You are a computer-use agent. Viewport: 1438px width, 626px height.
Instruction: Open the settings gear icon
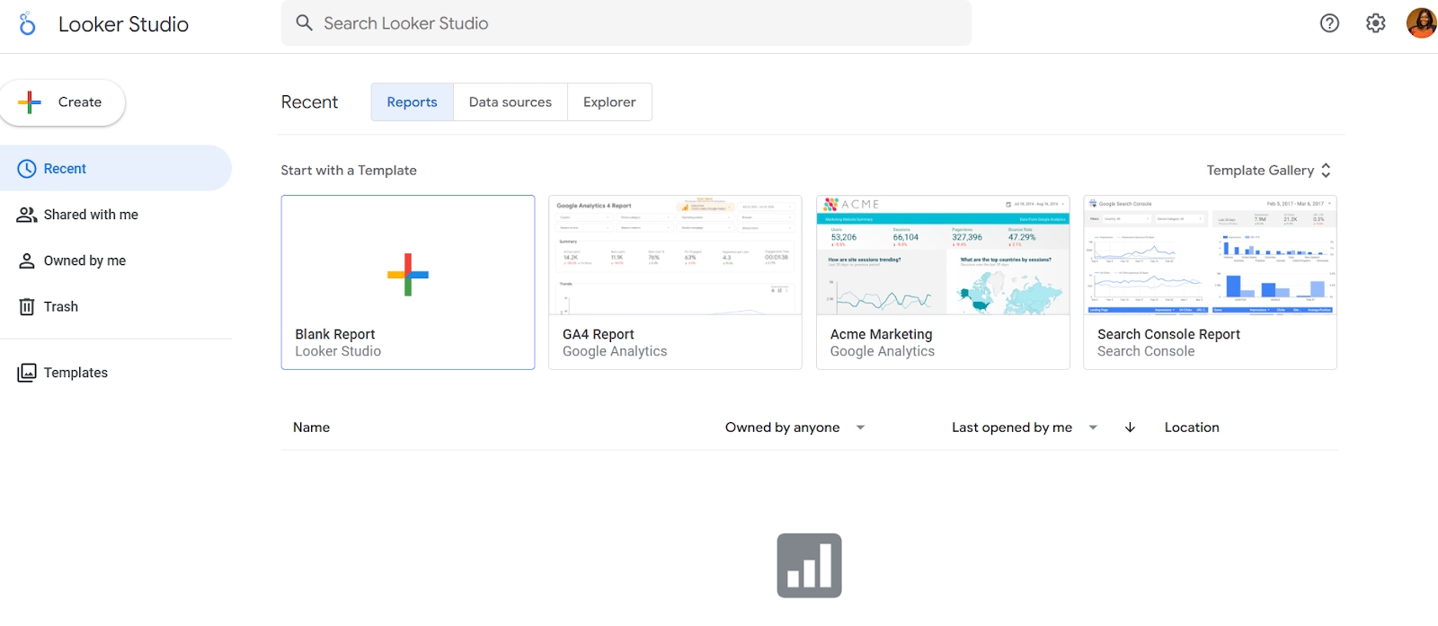[x=1375, y=23]
